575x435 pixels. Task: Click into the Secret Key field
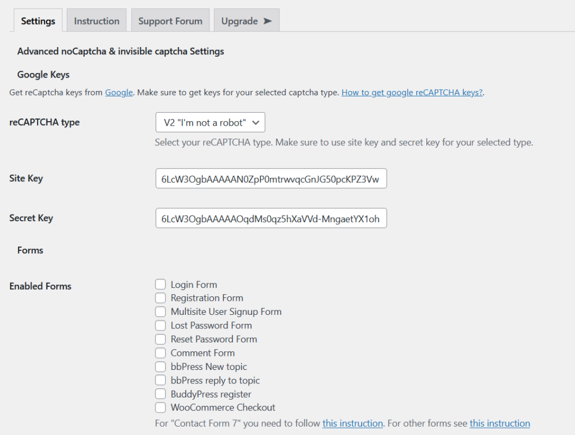click(271, 218)
